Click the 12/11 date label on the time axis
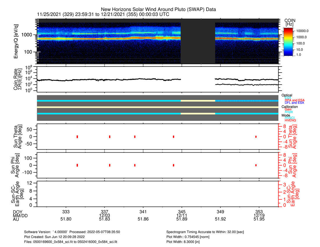The height and width of the screenshot is (247, 320). [181, 215]
